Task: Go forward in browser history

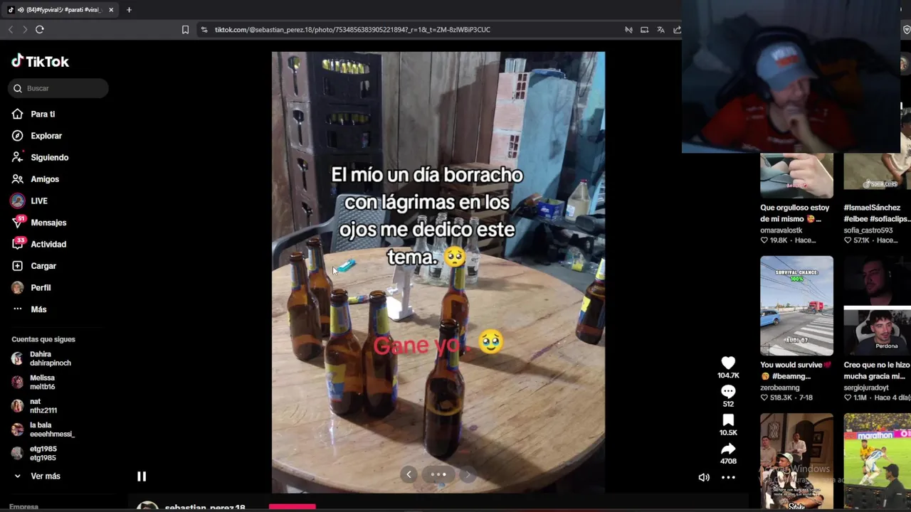Action: (x=25, y=29)
